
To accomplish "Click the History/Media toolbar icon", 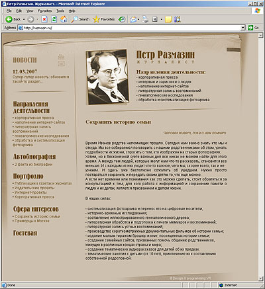I will [122, 19].
